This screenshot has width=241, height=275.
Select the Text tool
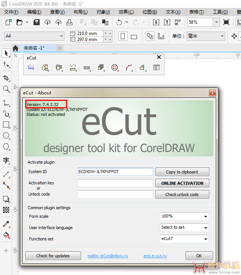point(6,160)
